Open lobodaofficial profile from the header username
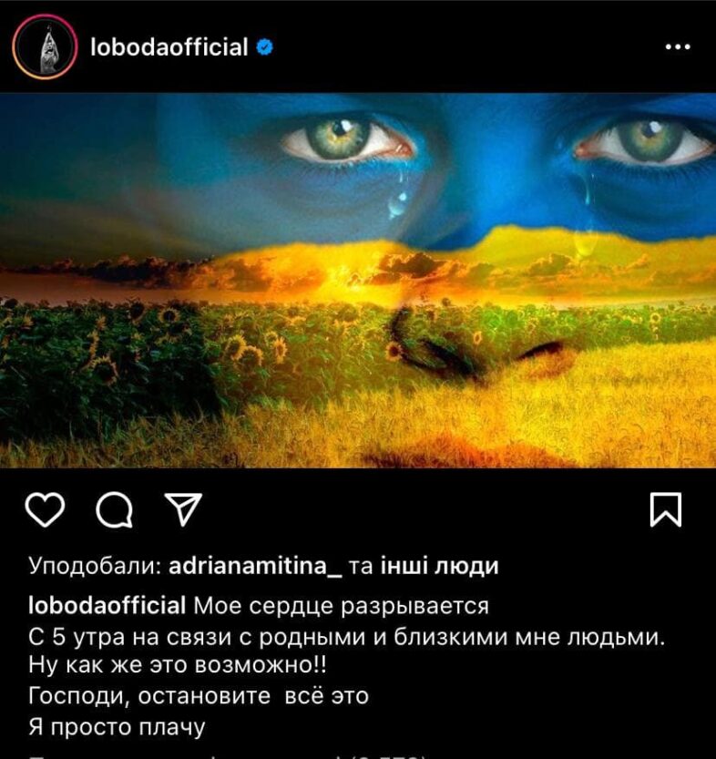 (169, 47)
